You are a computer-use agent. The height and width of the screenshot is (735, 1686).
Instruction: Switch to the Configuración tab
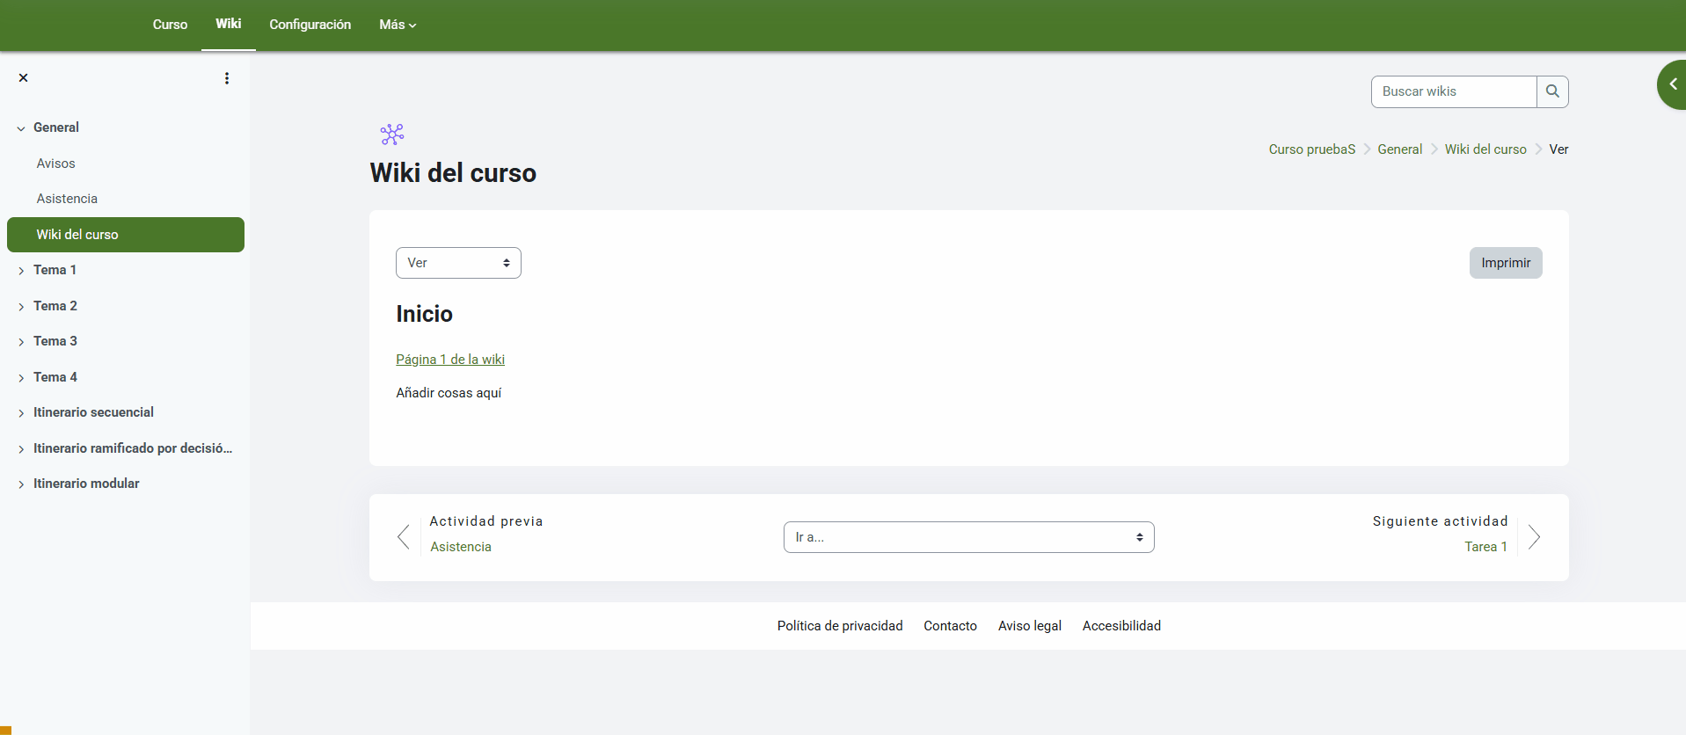pos(310,25)
